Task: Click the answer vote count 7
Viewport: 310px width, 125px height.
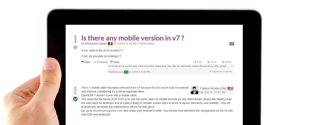Action: pos(75,91)
